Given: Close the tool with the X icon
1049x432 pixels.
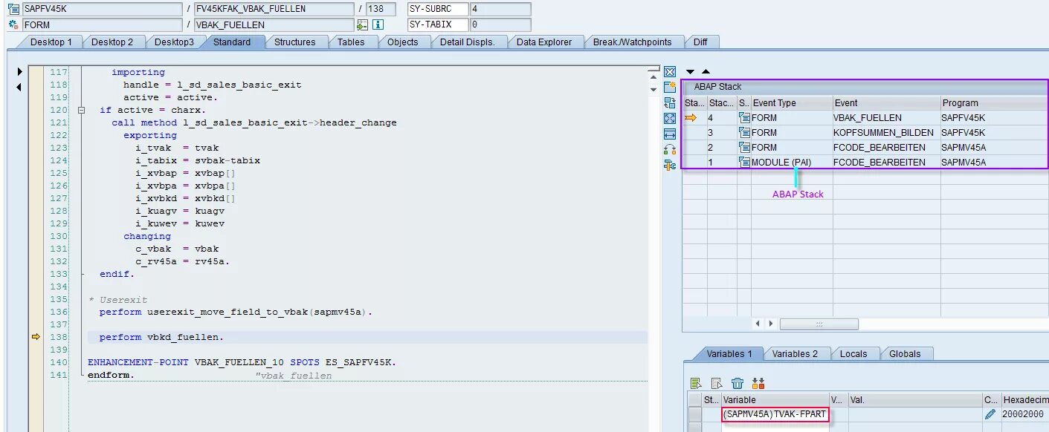Looking at the screenshot, I should [x=669, y=72].
